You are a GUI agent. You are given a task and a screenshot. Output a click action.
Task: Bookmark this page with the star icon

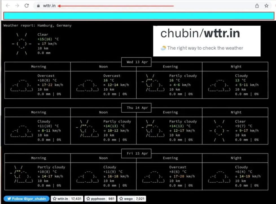coord(266,6)
